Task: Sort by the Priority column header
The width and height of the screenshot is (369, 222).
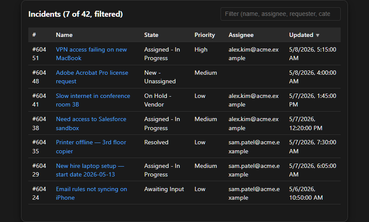Action: tap(205, 35)
